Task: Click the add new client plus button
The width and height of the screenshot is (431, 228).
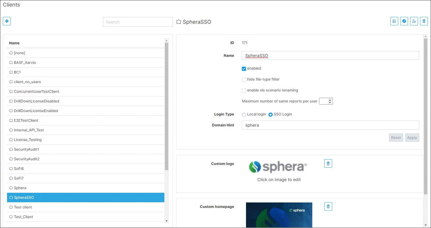Action: click(7, 21)
